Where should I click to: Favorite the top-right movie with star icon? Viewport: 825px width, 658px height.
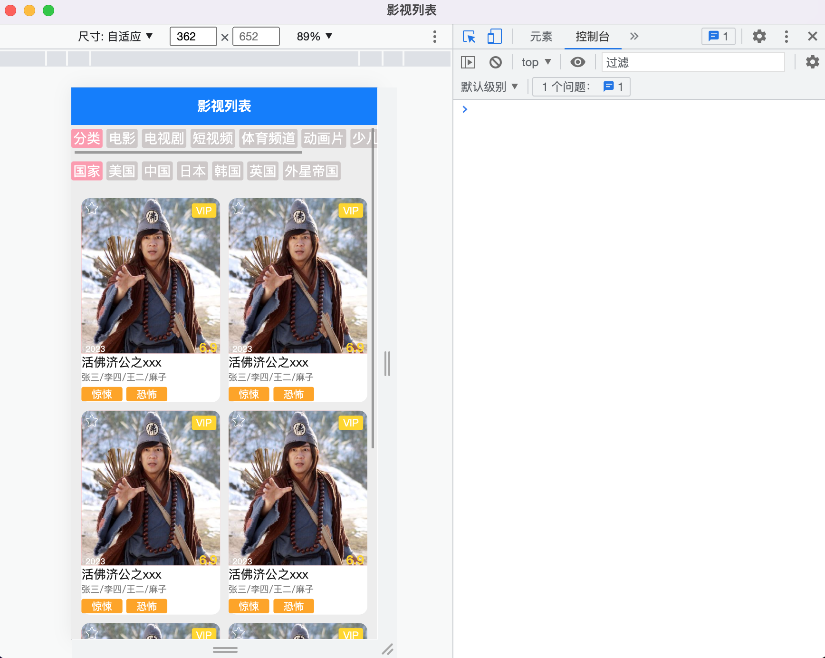[239, 208]
